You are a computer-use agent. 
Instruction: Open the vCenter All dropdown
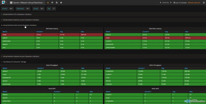(11, 9)
